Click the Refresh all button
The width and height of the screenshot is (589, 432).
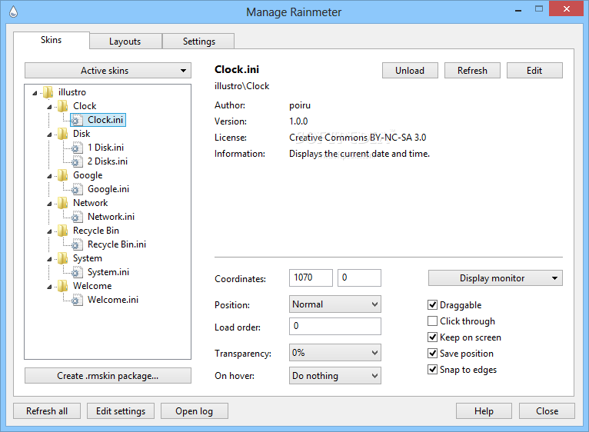coord(47,411)
